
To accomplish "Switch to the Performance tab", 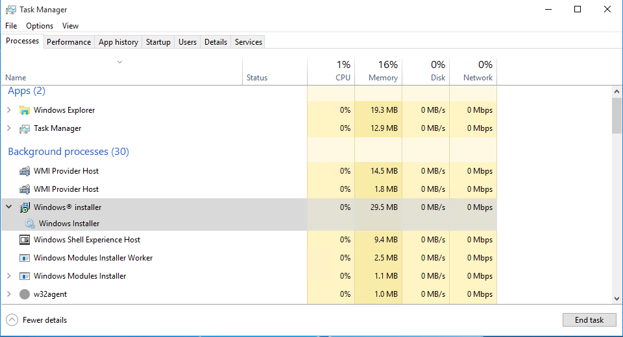I will (x=69, y=42).
